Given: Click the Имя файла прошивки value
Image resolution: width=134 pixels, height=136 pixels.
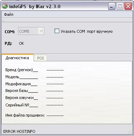Looking at the screenshot, I should pyautogui.click(x=55, y=116).
